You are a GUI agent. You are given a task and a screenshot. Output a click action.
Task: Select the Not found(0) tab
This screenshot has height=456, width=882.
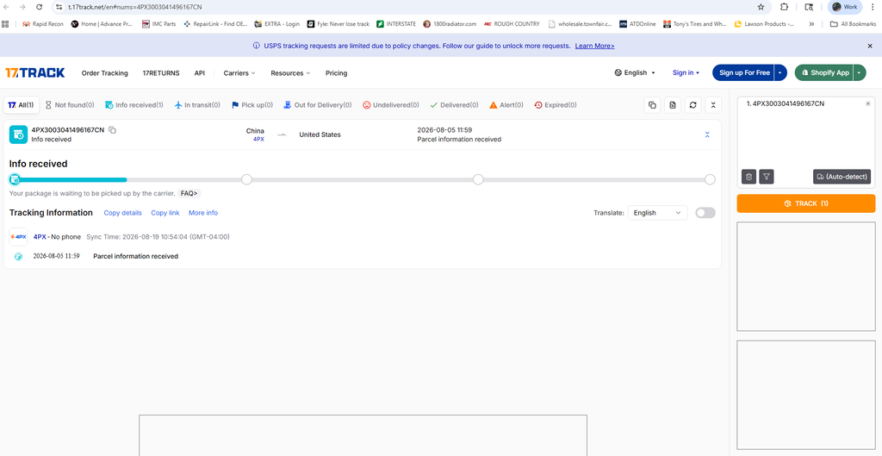pos(70,104)
